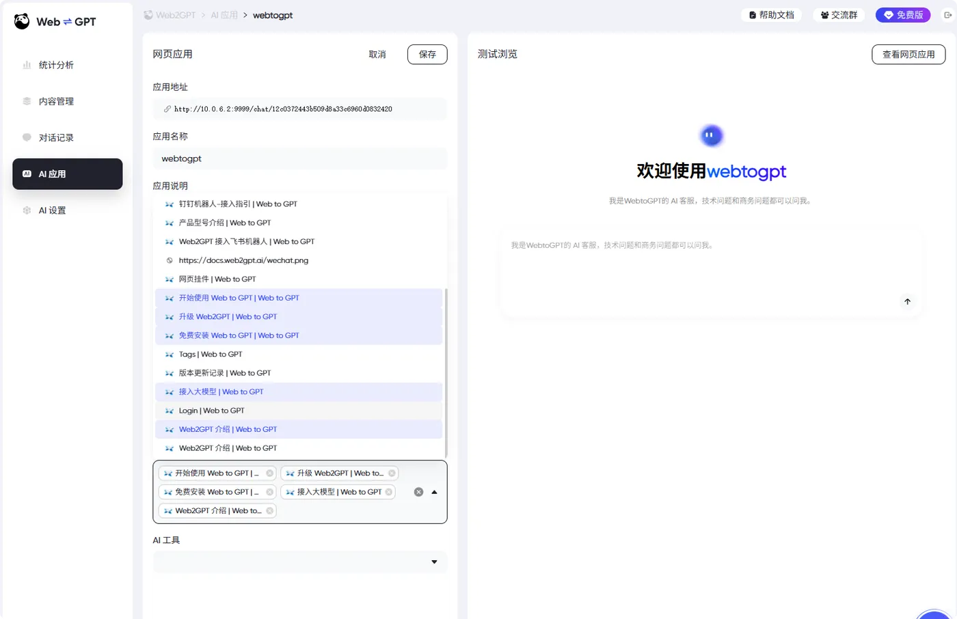Open 统计分析 in the sidebar
957x619 pixels.
pyautogui.click(x=67, y=65)
